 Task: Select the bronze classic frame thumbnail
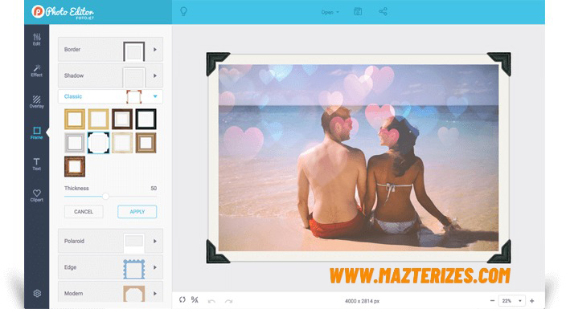[x=146, y=143]
